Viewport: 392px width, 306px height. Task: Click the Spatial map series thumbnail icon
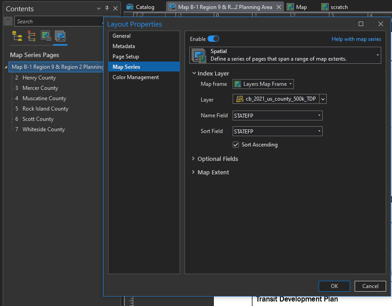(x=198, y=55)
